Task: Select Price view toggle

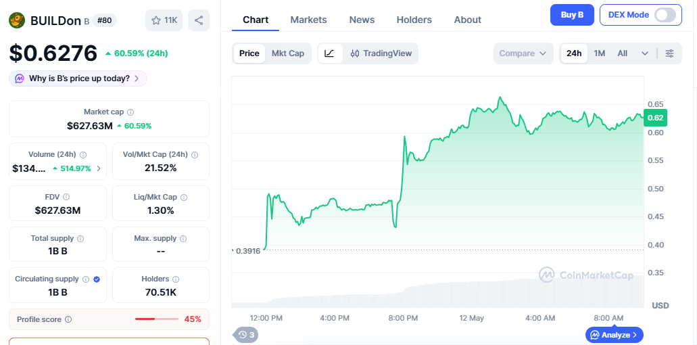Action: tap(249, 53)
